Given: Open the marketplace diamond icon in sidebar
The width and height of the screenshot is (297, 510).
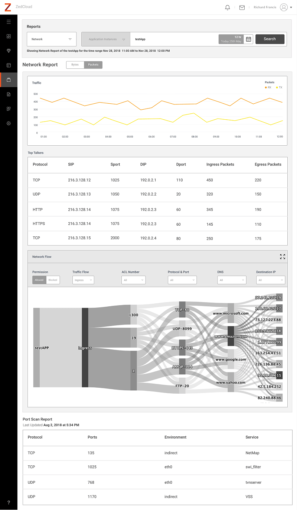Looking at the screenshot, I should point(9,51).
